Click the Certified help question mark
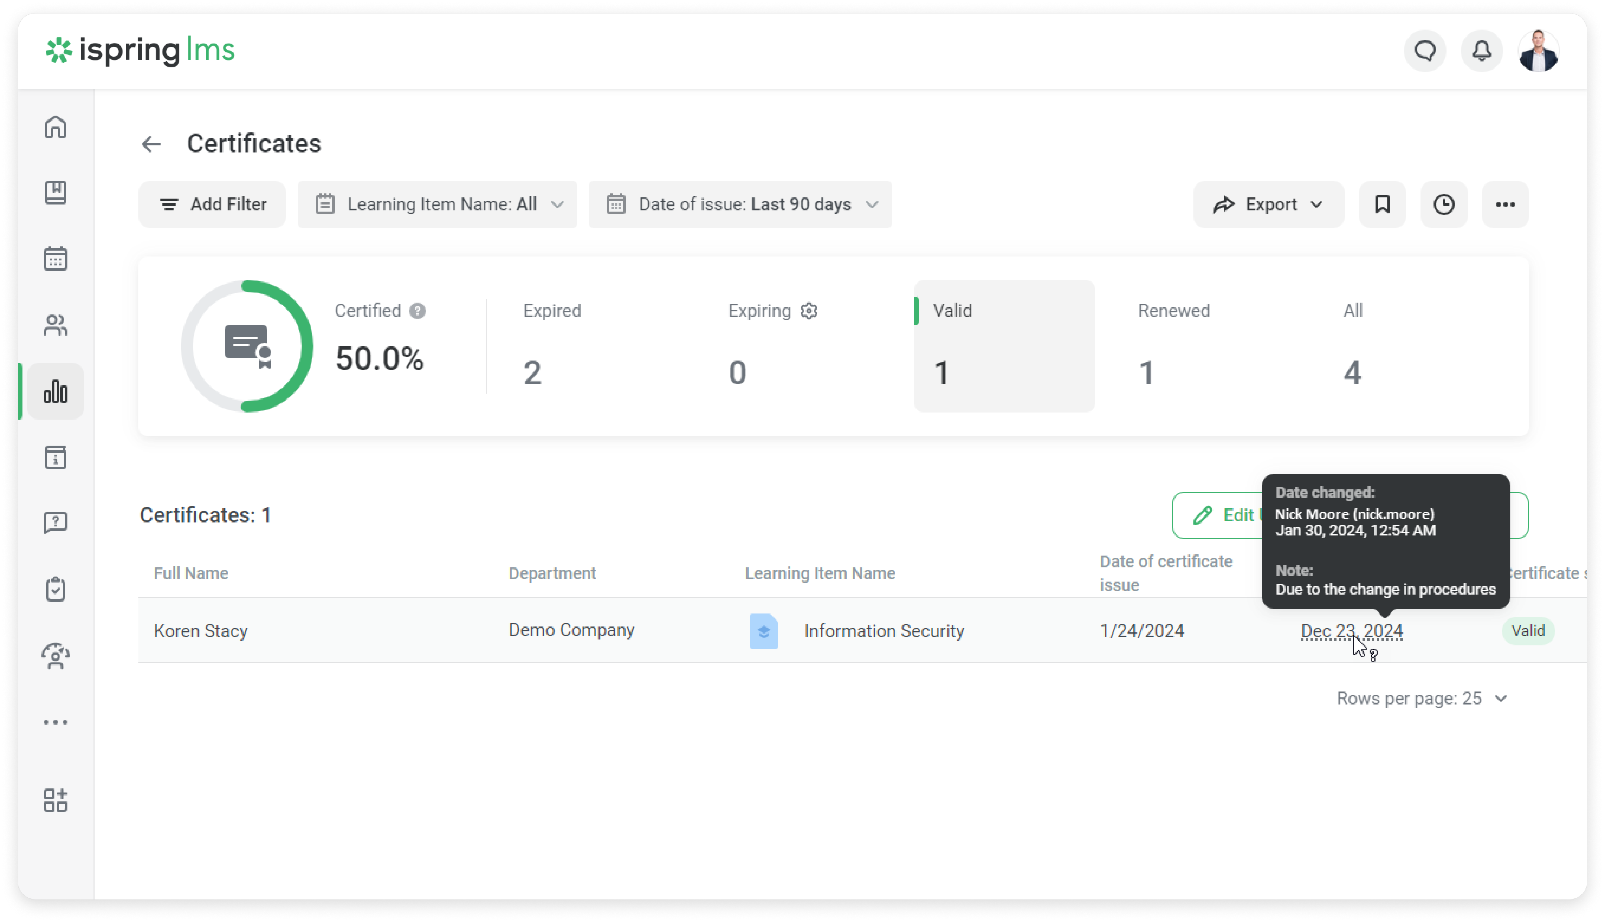 click(x=417, y=311)
